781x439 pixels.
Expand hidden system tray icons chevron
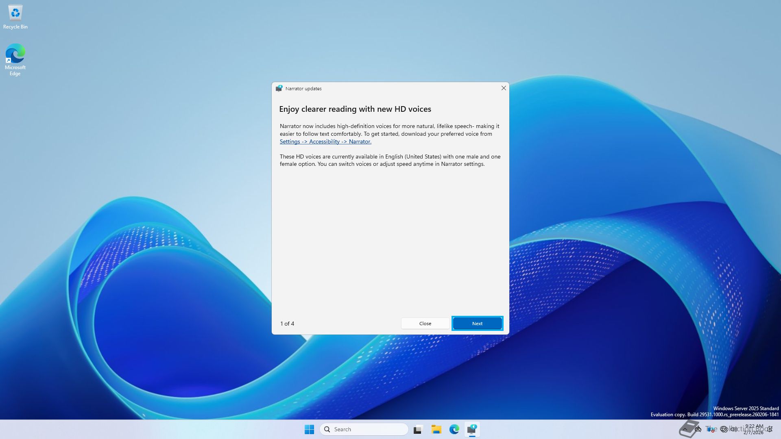pyautogui.click(x=685, y=429)
